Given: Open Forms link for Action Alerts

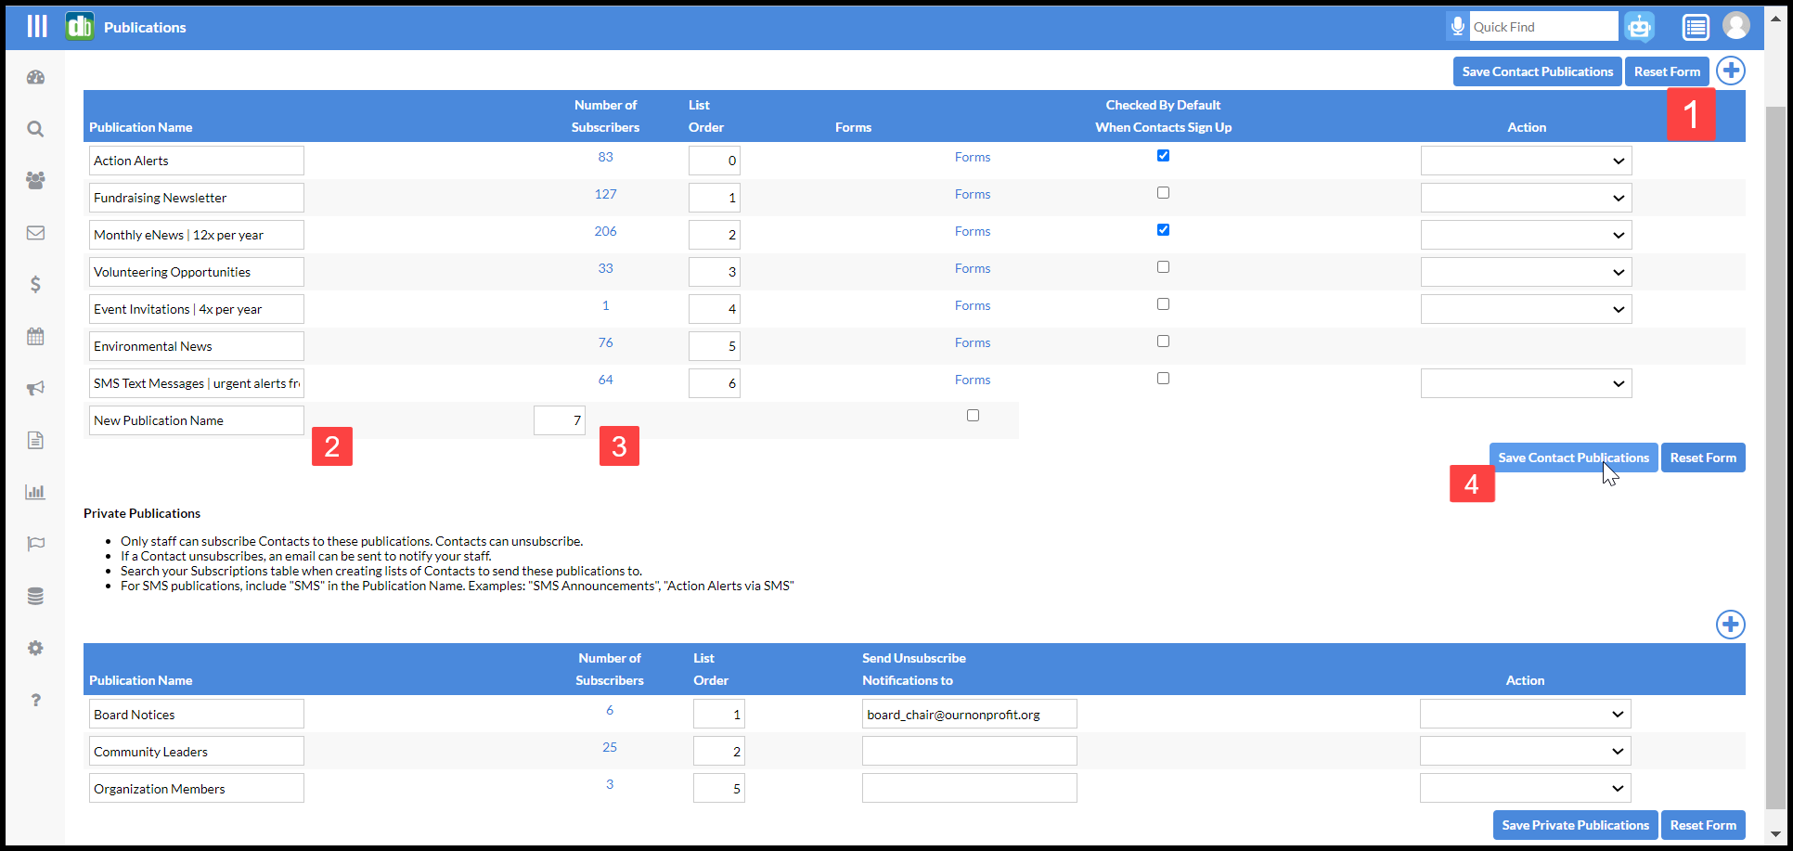Looking at the screenshot, I should pos(973,157).
